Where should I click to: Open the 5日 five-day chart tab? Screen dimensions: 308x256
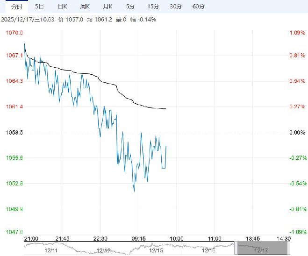[x=40, y=7]
